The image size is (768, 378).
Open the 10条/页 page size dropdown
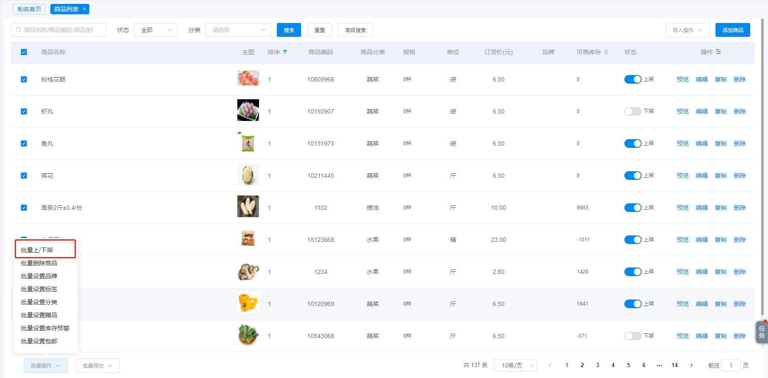click(515, 365)
